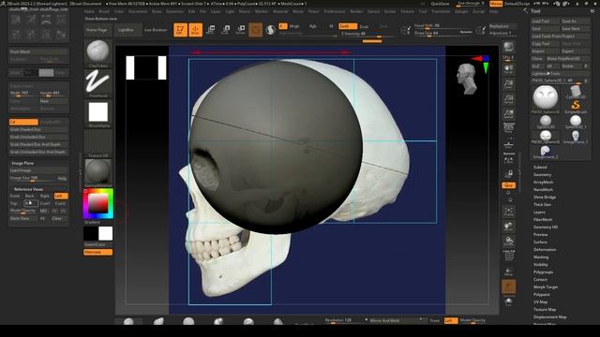Toggle the Line Fill polyframe icon
The image size is (600, 337).
tap(508, 256)
